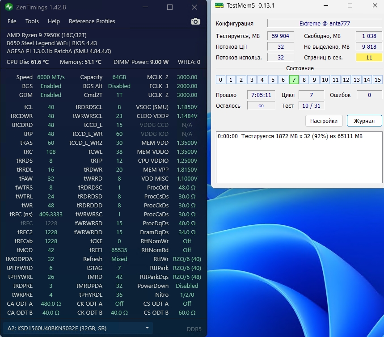The height and width of the screenshot is (337, 384).
Task: Select thread state box 5
Action: click(x=273, y=80)
